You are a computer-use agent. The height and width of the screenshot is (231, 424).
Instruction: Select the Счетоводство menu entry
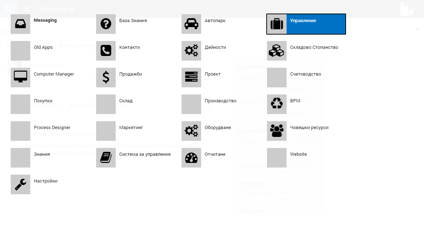pyautogui.click(x=305, y=74)
